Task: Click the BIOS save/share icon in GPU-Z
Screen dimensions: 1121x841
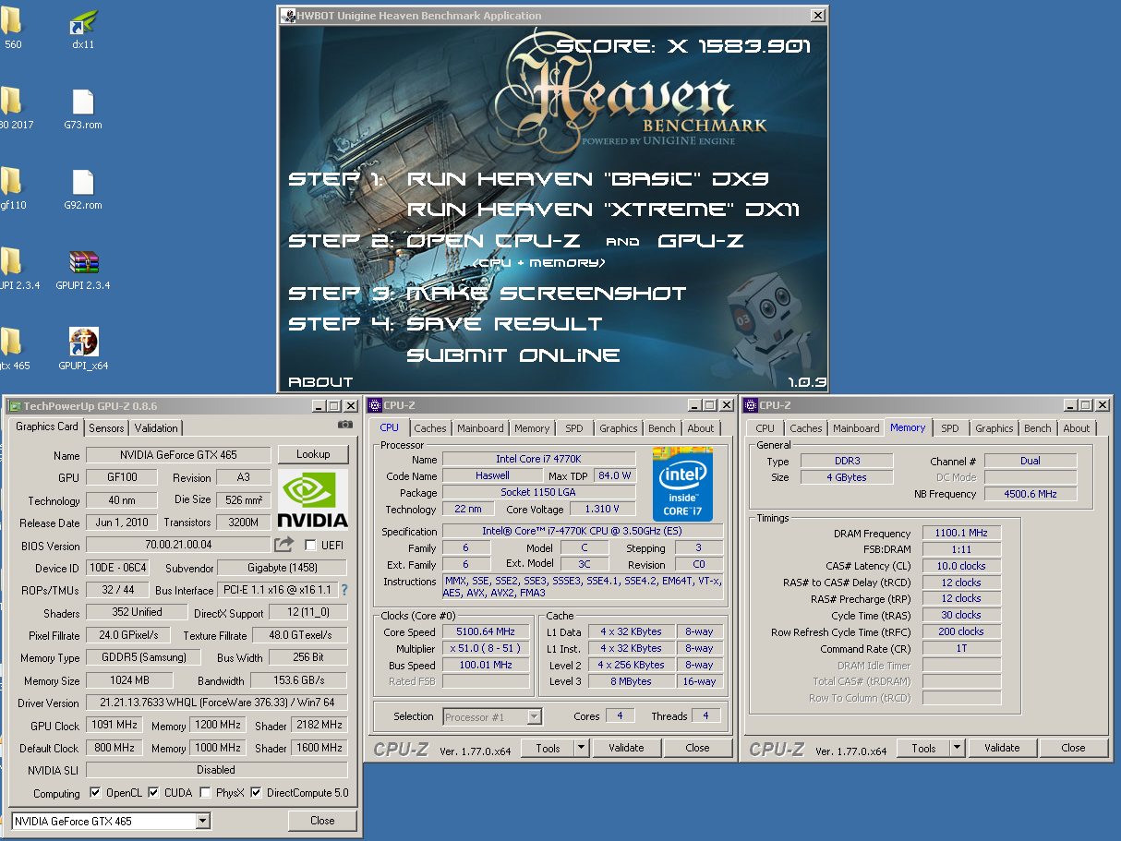Action: (284, 545)
